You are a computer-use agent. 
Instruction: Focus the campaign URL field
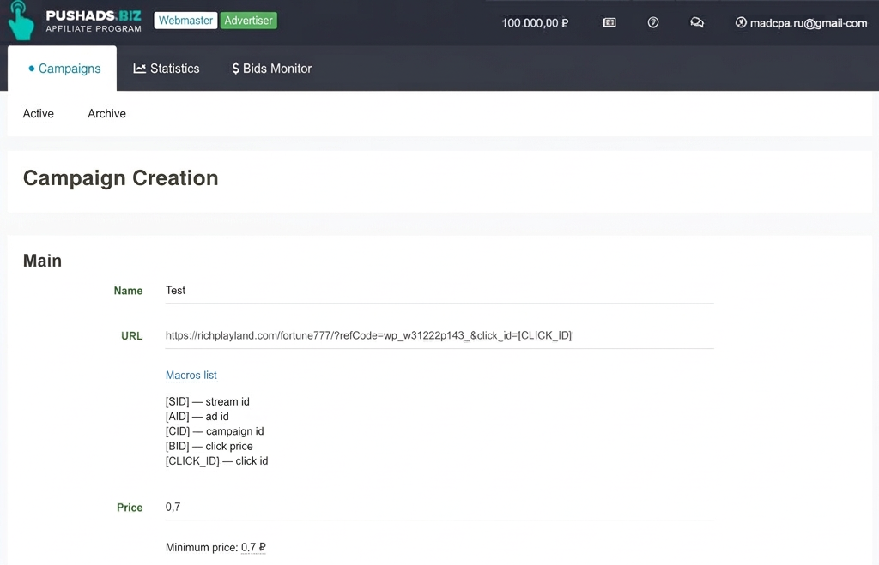[x=439, y=335]
